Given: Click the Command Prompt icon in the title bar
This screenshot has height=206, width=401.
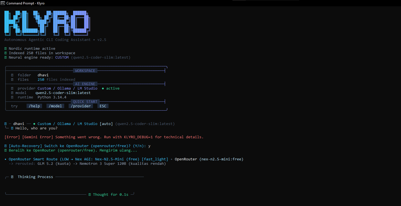Looking at the screenshot, I should (x=3, y=3).
